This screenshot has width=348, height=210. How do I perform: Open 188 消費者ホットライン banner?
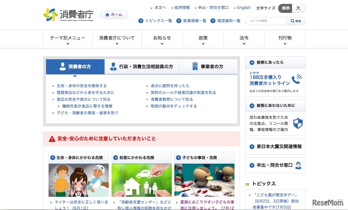point(275,82)
